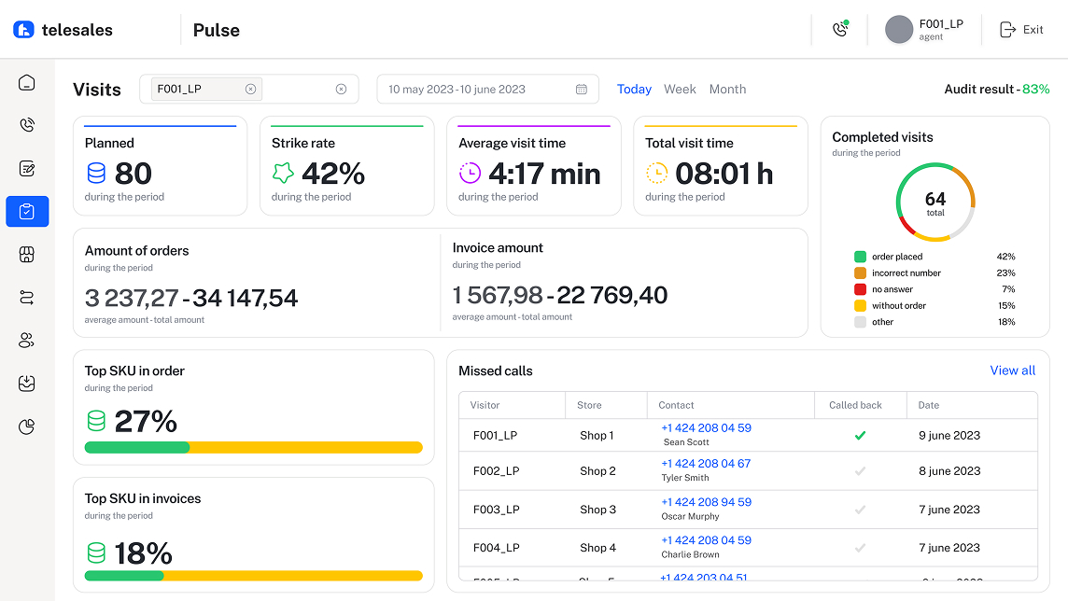Select the Month period tab
The image size is (1068, 601).
coord(727,90)
